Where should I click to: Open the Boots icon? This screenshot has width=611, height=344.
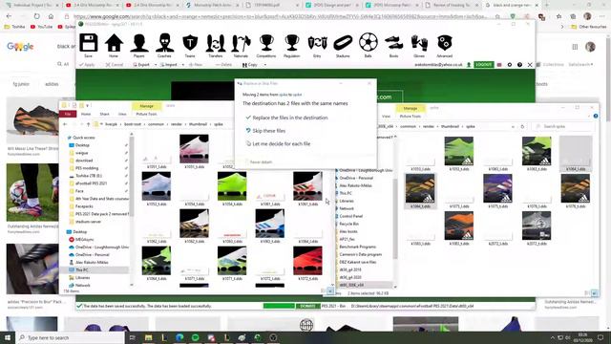[393, 42]
